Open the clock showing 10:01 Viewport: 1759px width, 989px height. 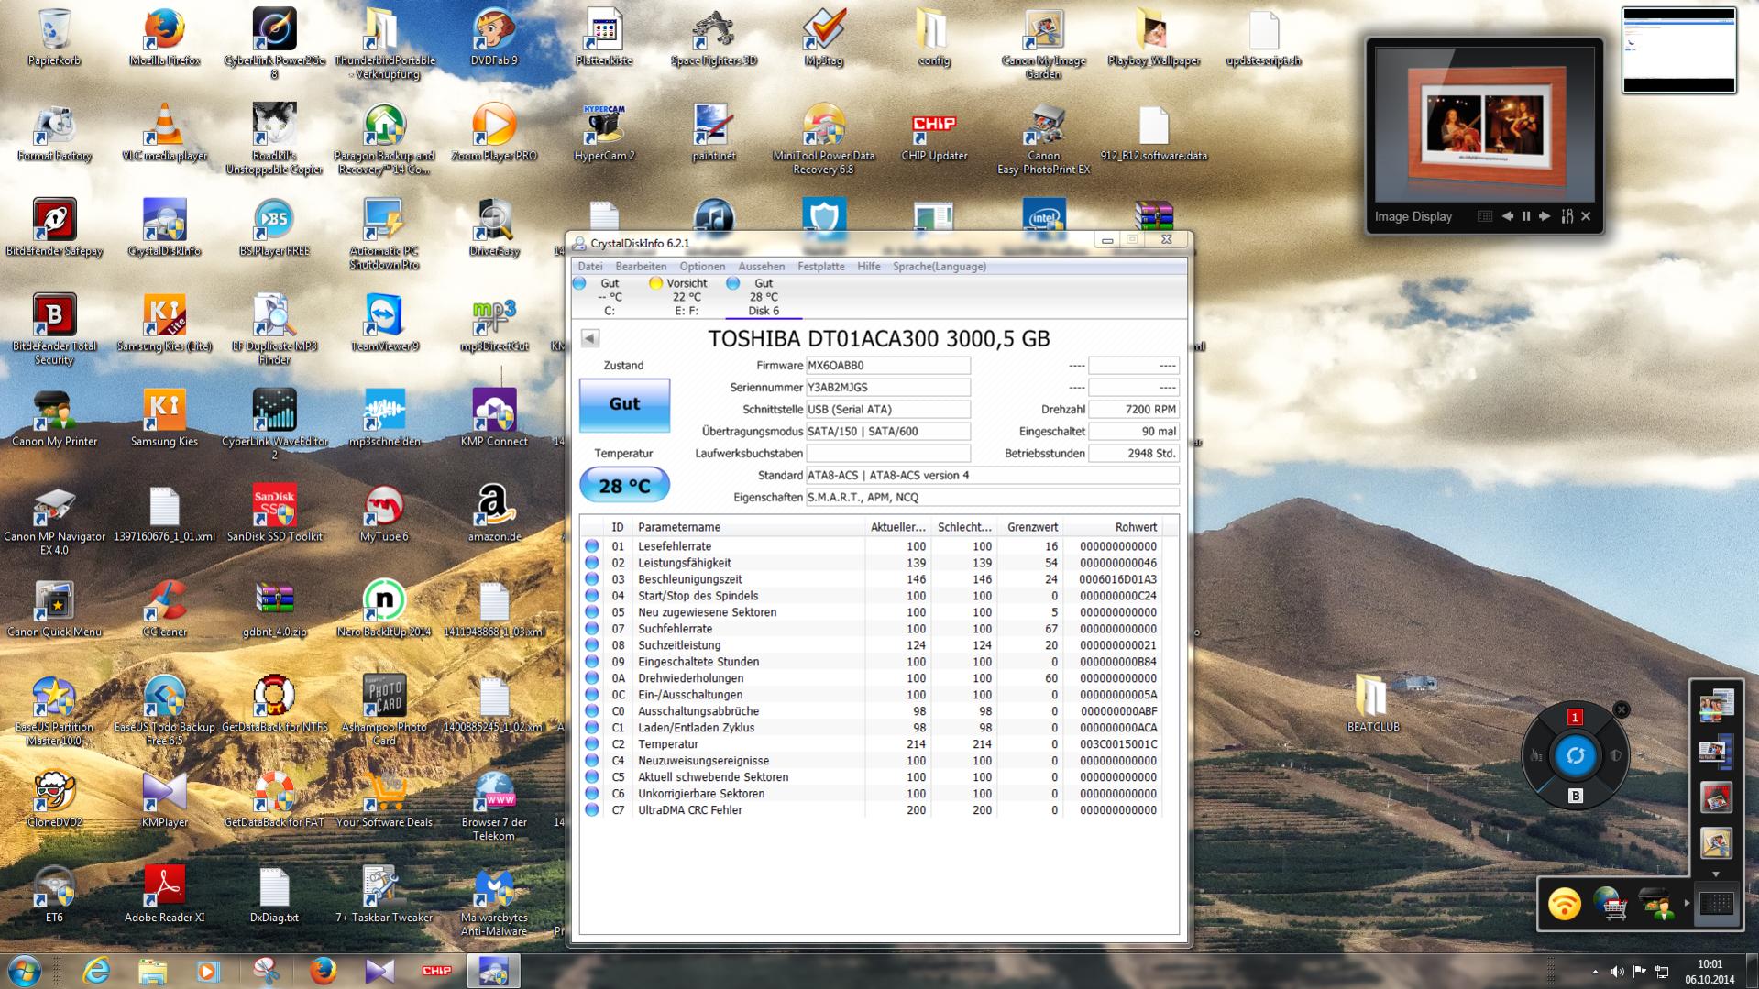(1710, 972)
